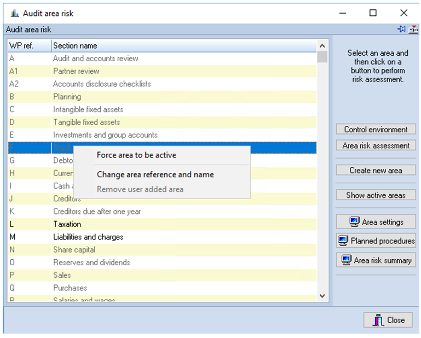Close the Audit area risk dialog
The width and height of the screenshot is (421, 338).
point(388,320)
